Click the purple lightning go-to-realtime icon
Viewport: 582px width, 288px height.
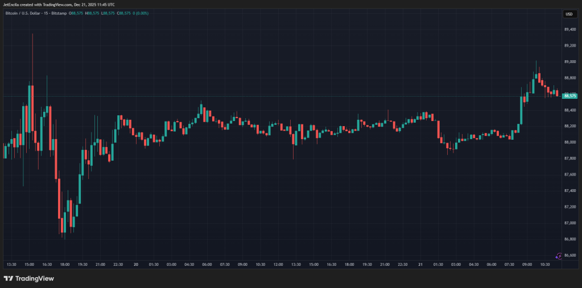pyautogui.click(x=559, y=256)
